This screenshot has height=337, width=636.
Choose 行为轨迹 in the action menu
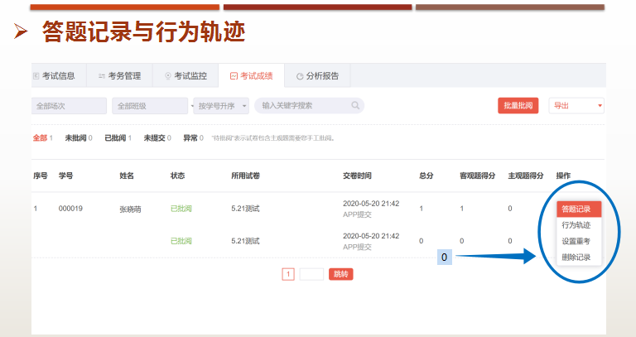coord(576,225)
